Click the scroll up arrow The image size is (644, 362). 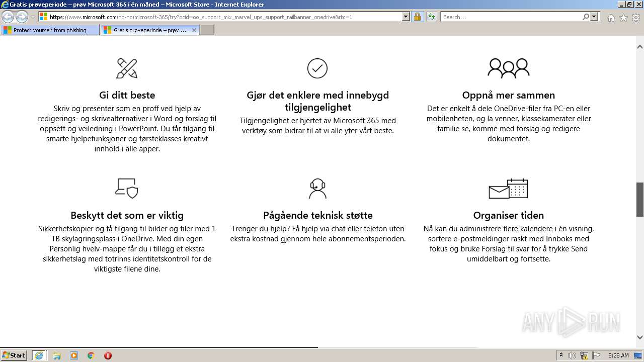[640, 47]
